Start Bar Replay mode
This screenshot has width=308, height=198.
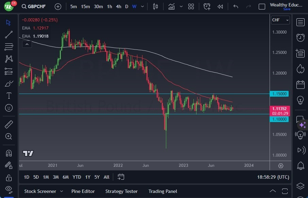220,6
